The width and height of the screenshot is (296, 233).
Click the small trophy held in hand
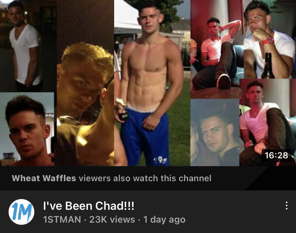click(x=123, y=109)
